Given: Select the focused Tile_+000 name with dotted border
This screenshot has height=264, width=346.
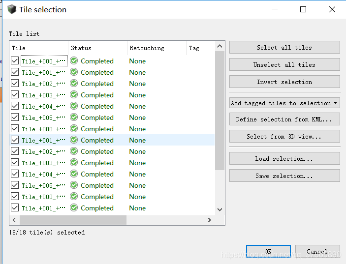Looking at the screenshot, I should [44, 61].
